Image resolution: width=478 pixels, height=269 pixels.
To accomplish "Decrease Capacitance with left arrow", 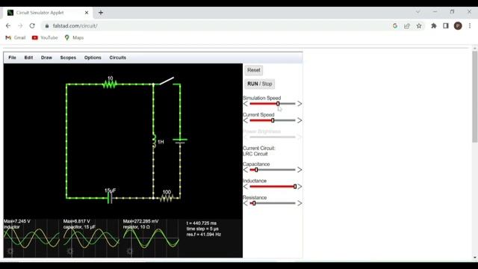I will click(x=246, y=170).
